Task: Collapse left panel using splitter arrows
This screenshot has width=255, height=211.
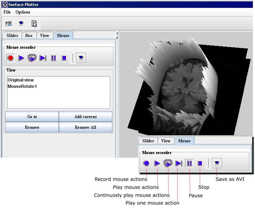Action: click(x=117, y=33)
